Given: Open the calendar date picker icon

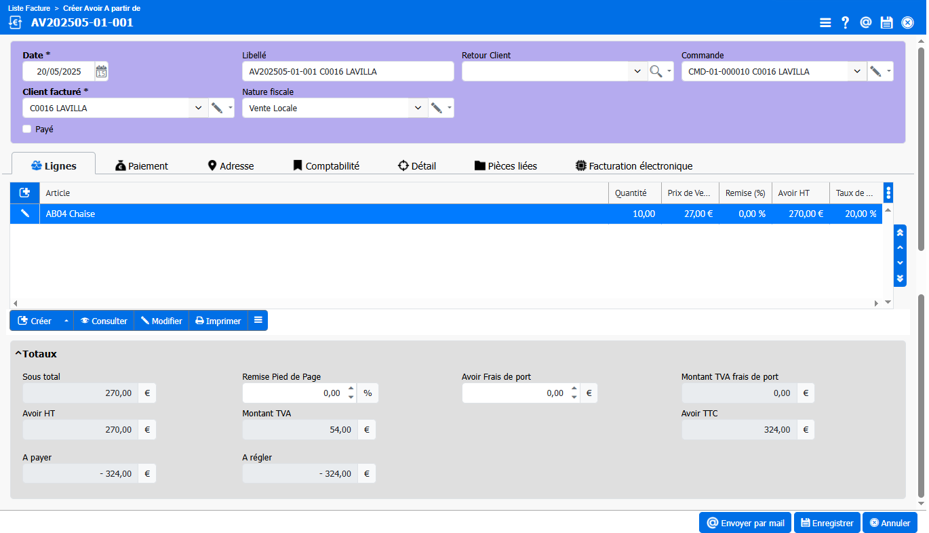Looking at the screenshot, I should (x=101, y=71).
